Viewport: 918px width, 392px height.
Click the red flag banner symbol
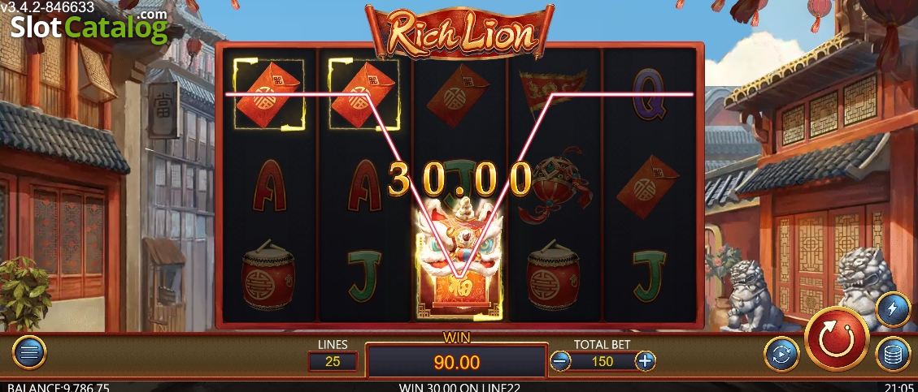coord(553,91)
